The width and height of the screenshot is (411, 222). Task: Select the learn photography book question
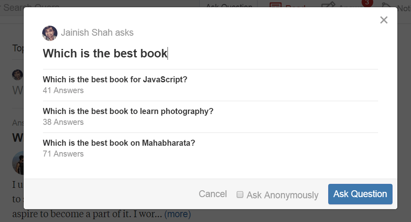[128, 111]
